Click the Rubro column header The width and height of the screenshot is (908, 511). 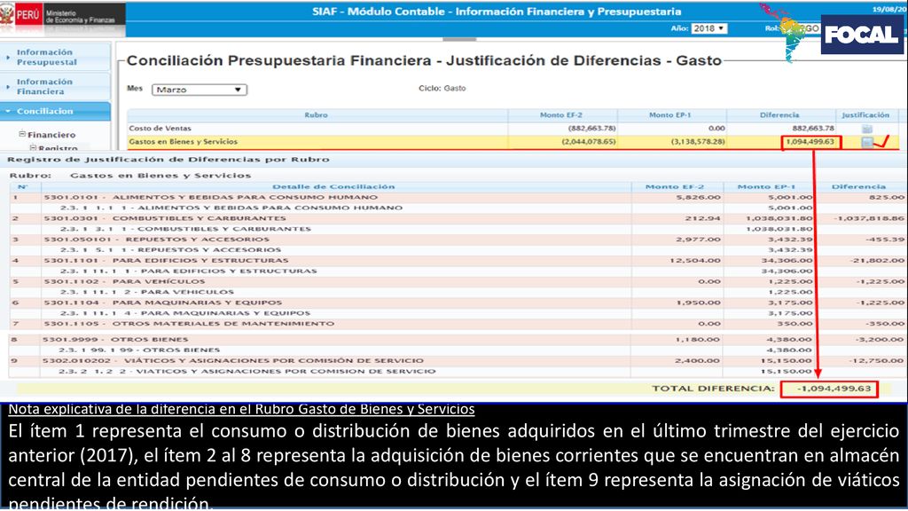(317, 114)
